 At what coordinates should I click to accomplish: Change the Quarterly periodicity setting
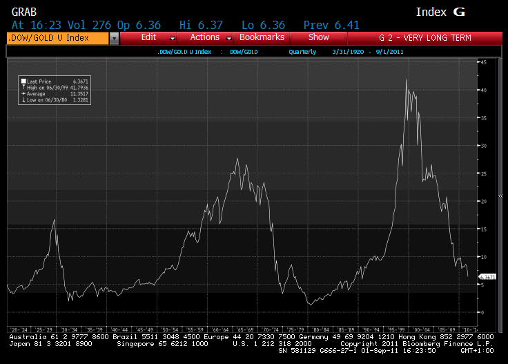[x=302, y=52]
